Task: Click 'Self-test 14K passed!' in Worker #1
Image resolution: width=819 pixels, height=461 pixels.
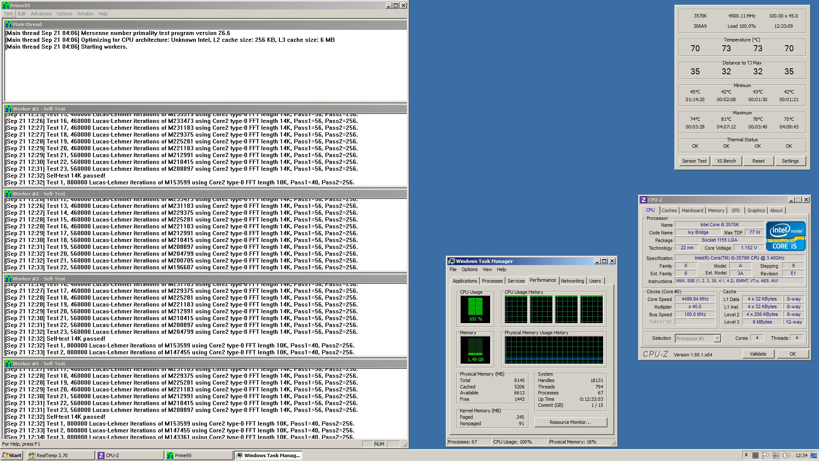Action: pos(76,175)
